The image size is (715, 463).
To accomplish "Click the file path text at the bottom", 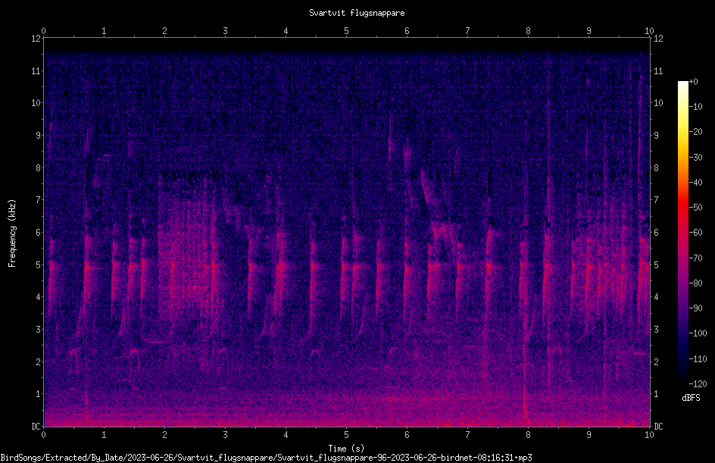I will point(267,458).
